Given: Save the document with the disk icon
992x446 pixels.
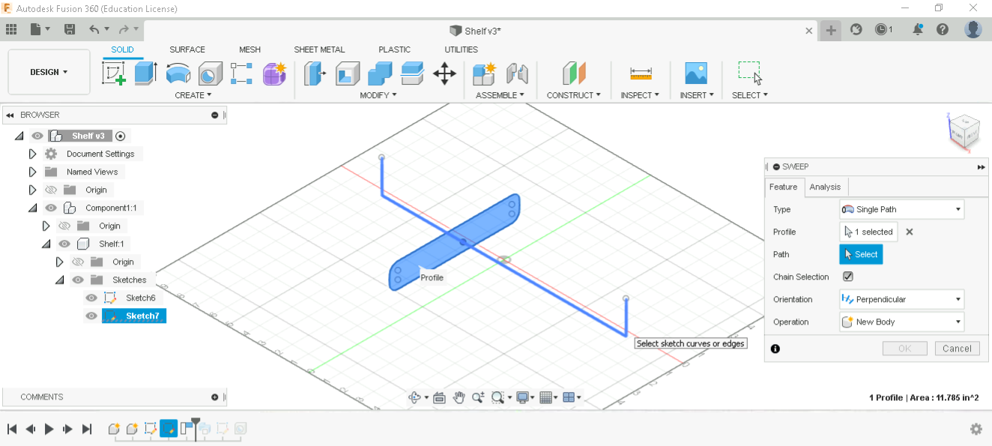Looking at the screenshot, I should click(x=70, y=29).
